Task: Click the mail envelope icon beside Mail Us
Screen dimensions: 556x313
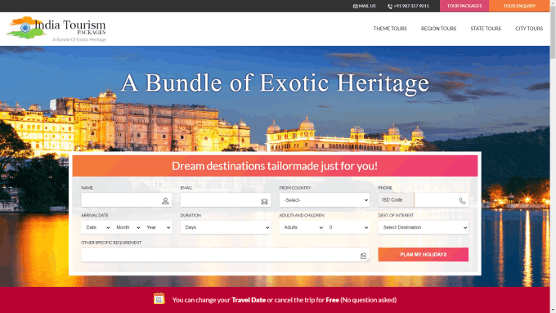Action: [356, 6]
